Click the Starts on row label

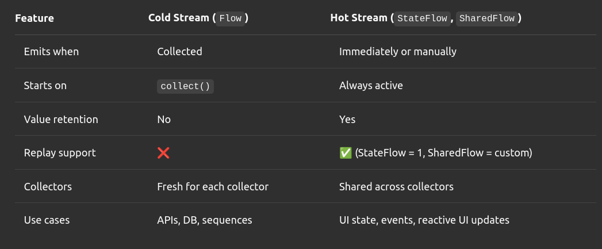coord(45,85)
